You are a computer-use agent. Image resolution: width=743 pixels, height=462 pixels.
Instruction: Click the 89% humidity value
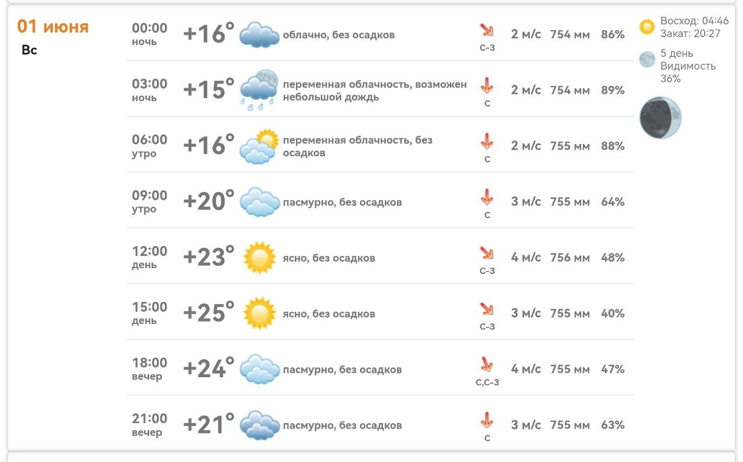[x=613, y=90]
